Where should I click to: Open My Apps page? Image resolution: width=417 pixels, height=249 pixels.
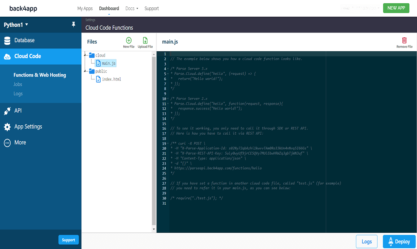click(x=85, y=9)
